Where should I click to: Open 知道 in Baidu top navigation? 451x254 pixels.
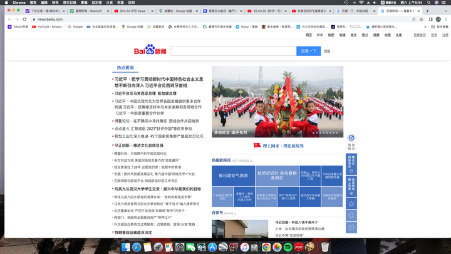tap(342, 35)
